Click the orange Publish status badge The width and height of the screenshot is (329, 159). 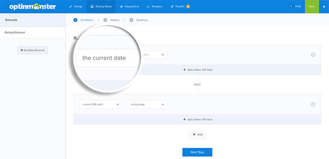pos(188,7)
